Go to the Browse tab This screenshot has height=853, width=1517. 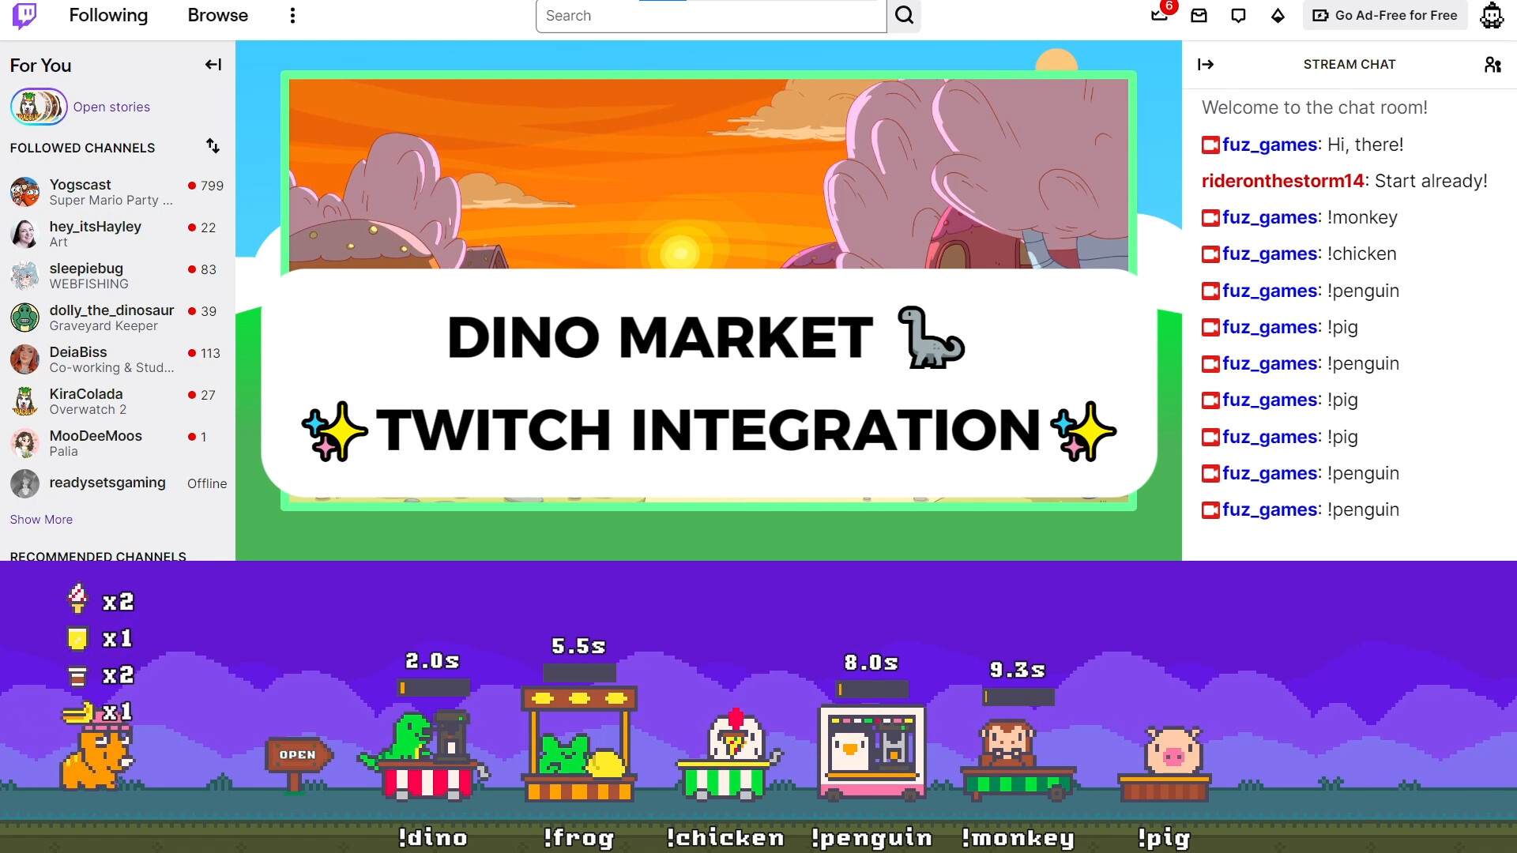point(217,16)
